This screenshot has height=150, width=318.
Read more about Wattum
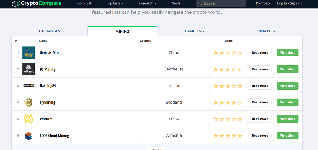260,119
